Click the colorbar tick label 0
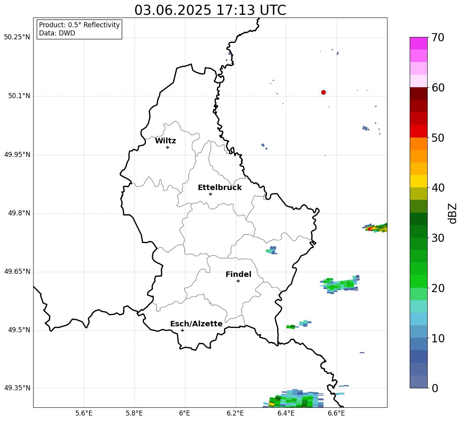The image size is (462, 421). [435, 388]
